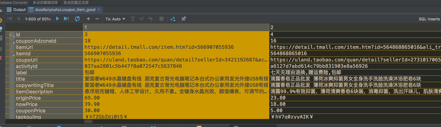Click page range 1-500 of 501+
Screen dimensions: 441x127
tap(38, 19)
